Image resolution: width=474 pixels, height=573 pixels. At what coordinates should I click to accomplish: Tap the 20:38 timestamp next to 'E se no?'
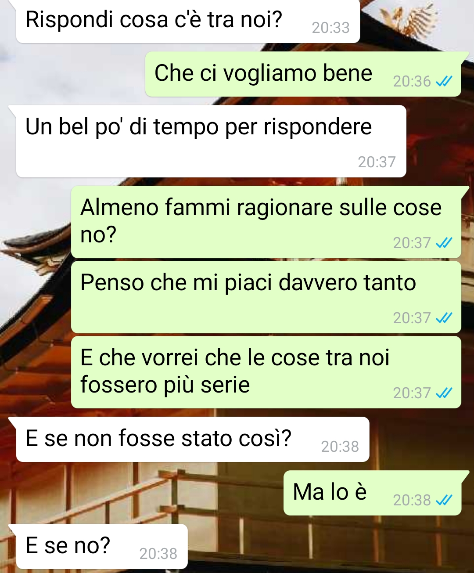point(158,554)
